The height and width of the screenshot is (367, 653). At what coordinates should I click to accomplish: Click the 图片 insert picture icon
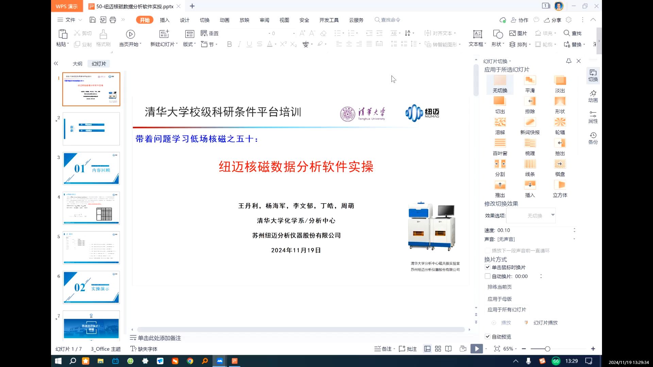518,33
